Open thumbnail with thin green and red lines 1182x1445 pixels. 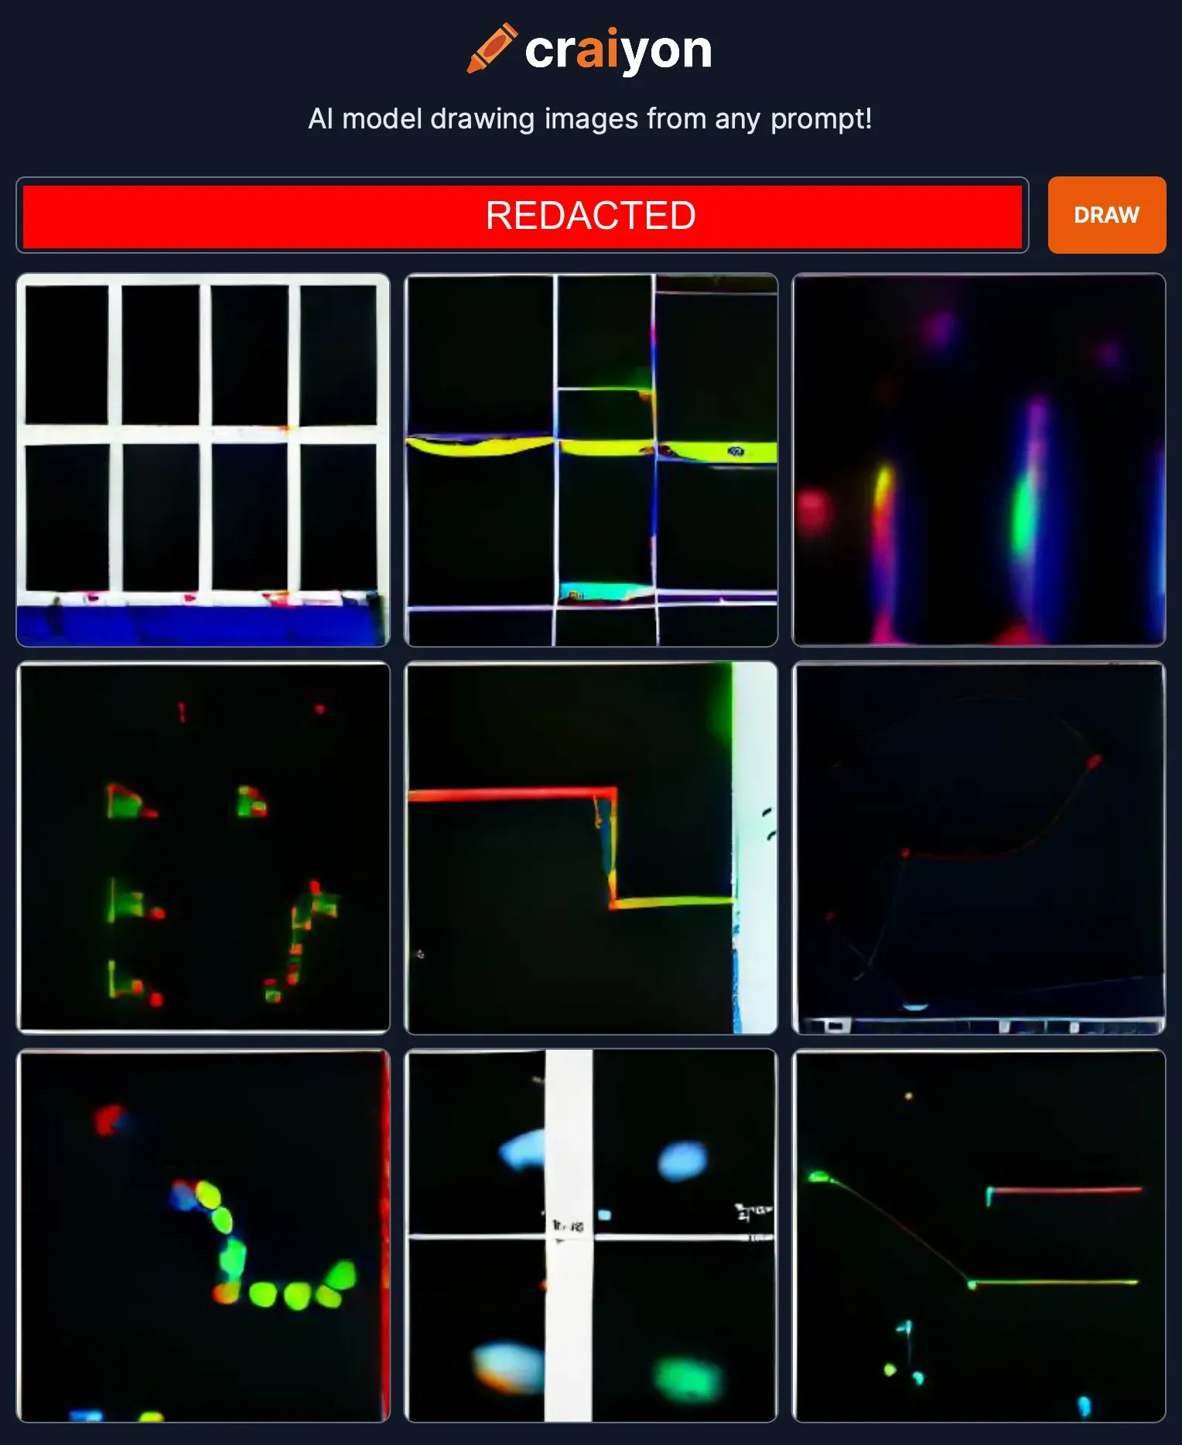(979, 1235)
